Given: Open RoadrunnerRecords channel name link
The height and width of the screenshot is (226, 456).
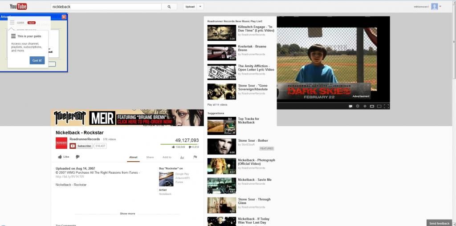Looking at the screenshot, I should click(85, 139).
